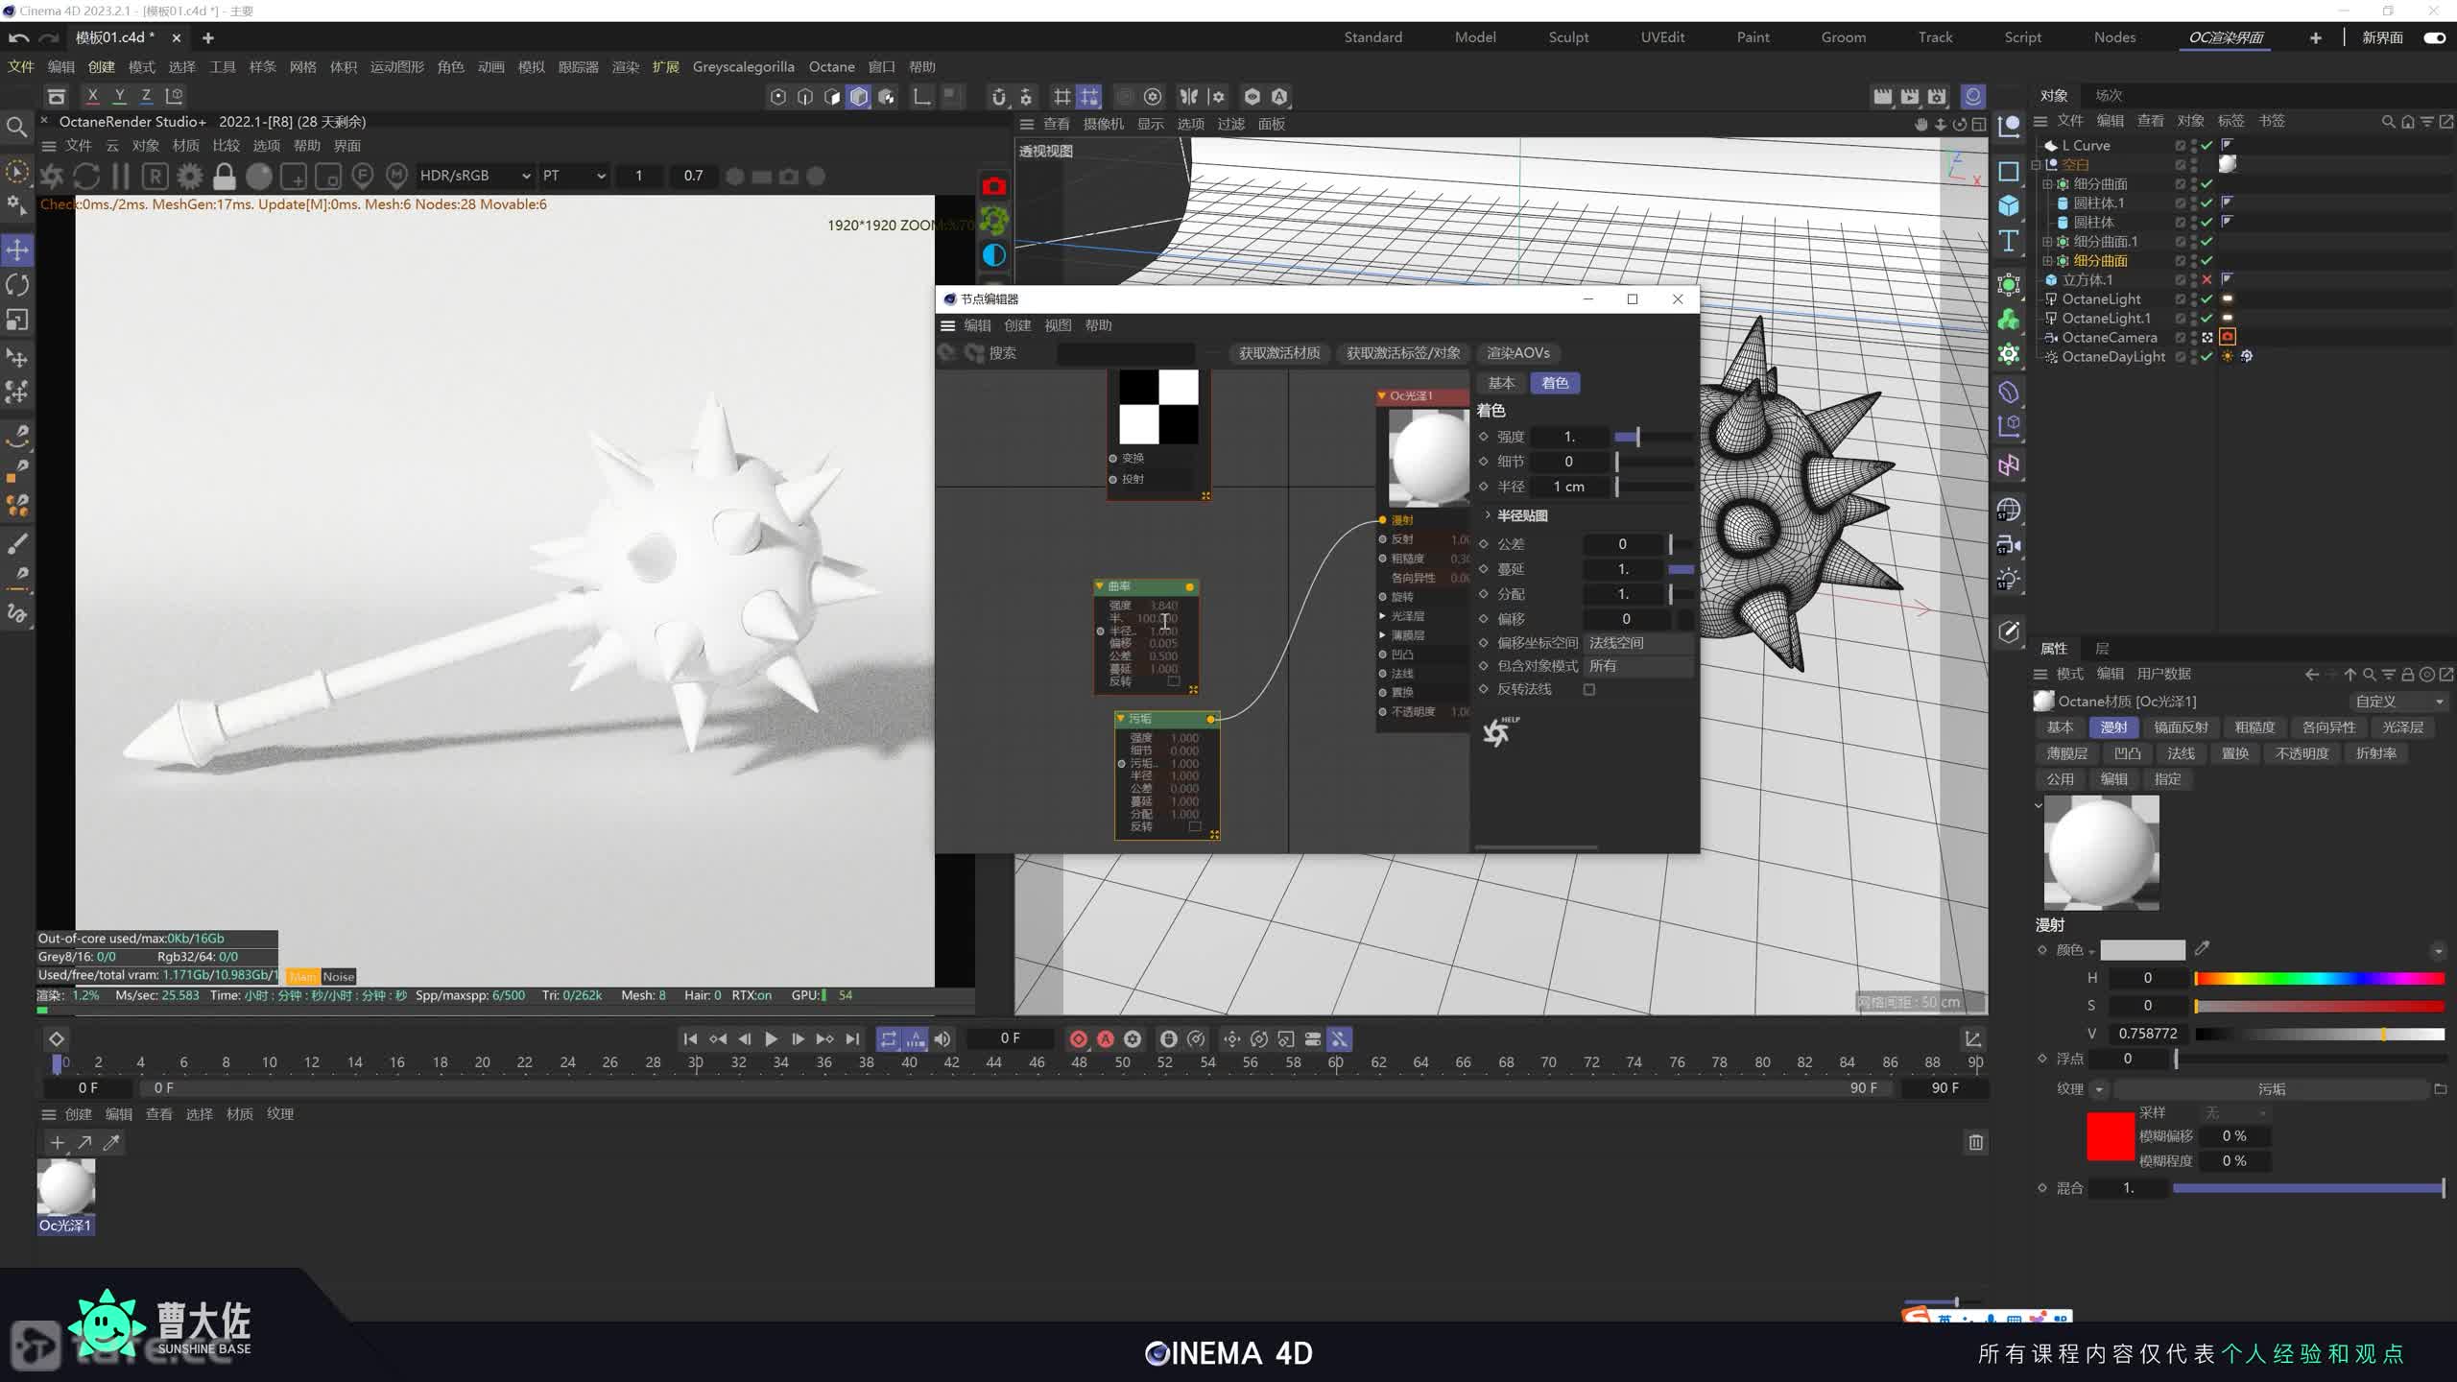Image resolution: width=2457 pixels, height=1382 pixels.
Task: Toggle the 新界面 switch
Action: (2434, 37)
